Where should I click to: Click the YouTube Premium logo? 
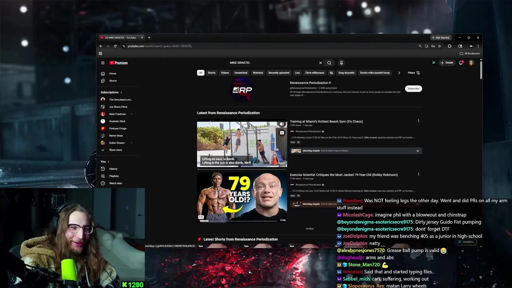pos(118,63)
